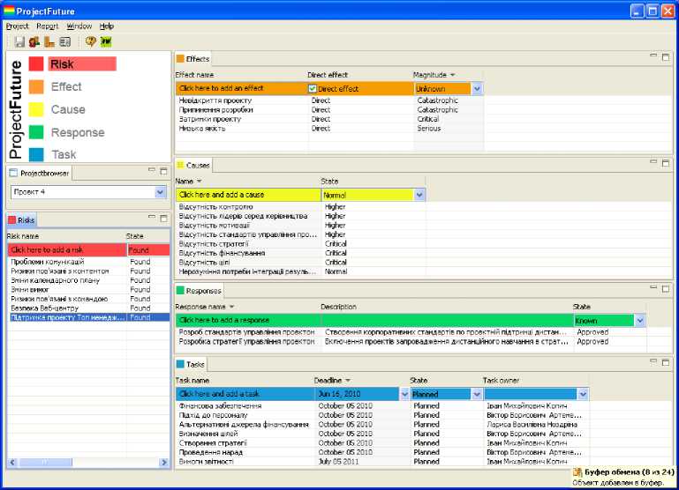Screen dimensions: 679x490
Task: Expand the Проект 4 project dropdown
Action: [160, 192]
